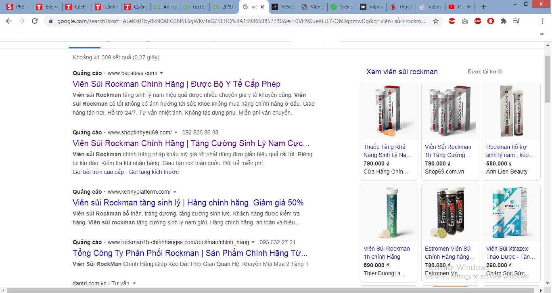The width and height of the screenshot is (552, 293).
Task: Open the dropdown arrow next to dantri.com.vn Tư vấn
Action: coord(134,284)
